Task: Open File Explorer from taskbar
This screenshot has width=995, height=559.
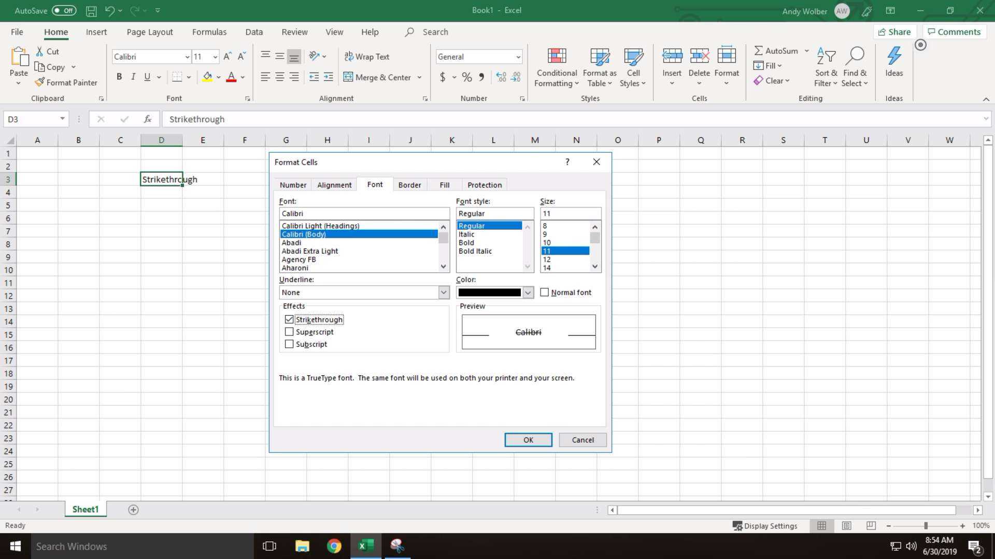Action: [x=302, y=546]
